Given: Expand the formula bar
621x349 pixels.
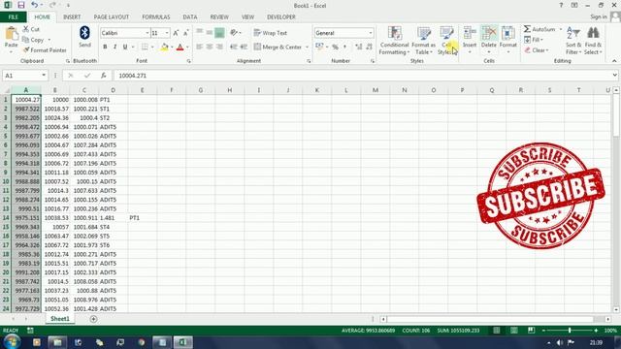Looking at the screenshot, I should [x=614, y=76].
